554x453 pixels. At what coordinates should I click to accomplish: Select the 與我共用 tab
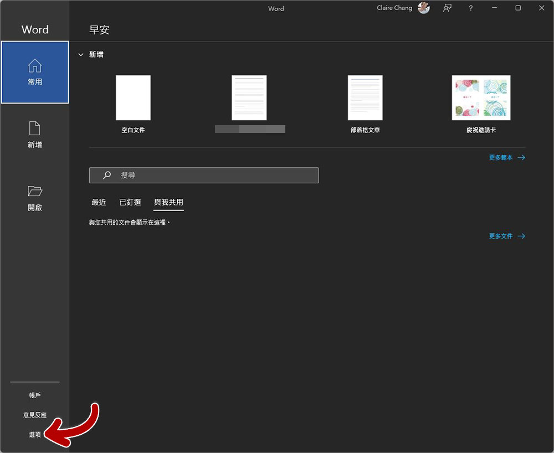point(168,202)
